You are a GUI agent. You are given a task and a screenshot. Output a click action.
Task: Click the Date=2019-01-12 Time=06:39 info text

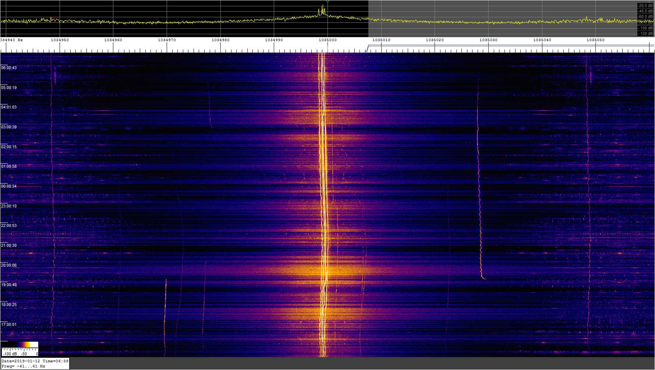pos(35,361)
